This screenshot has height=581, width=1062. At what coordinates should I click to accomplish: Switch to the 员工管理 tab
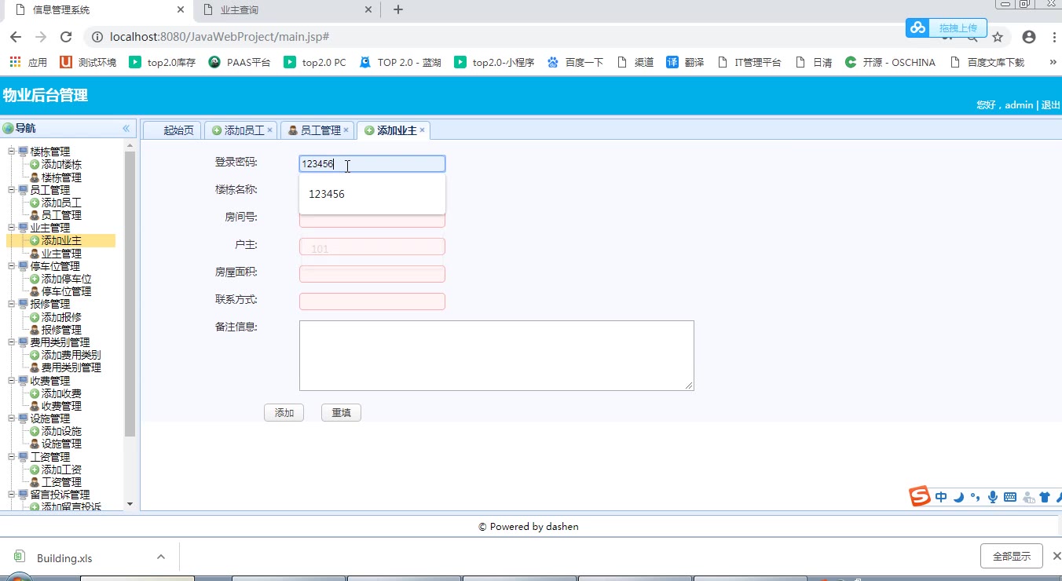316,130
